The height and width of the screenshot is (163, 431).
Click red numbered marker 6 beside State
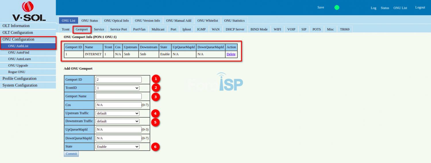point(155,147)
